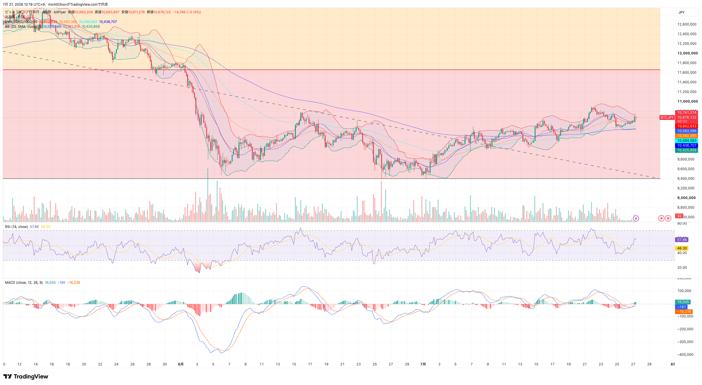This screenshot has height=385, width=702.
Task: Select the EMA 20/50/100/200 indicator legend
Action: 21,22
